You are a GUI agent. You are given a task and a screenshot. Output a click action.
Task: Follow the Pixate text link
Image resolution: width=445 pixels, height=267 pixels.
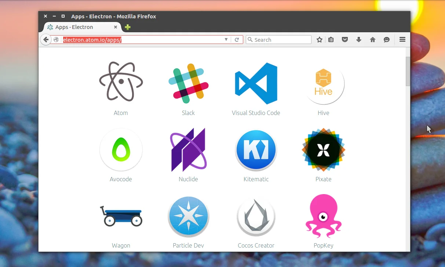tap(323, 179)
